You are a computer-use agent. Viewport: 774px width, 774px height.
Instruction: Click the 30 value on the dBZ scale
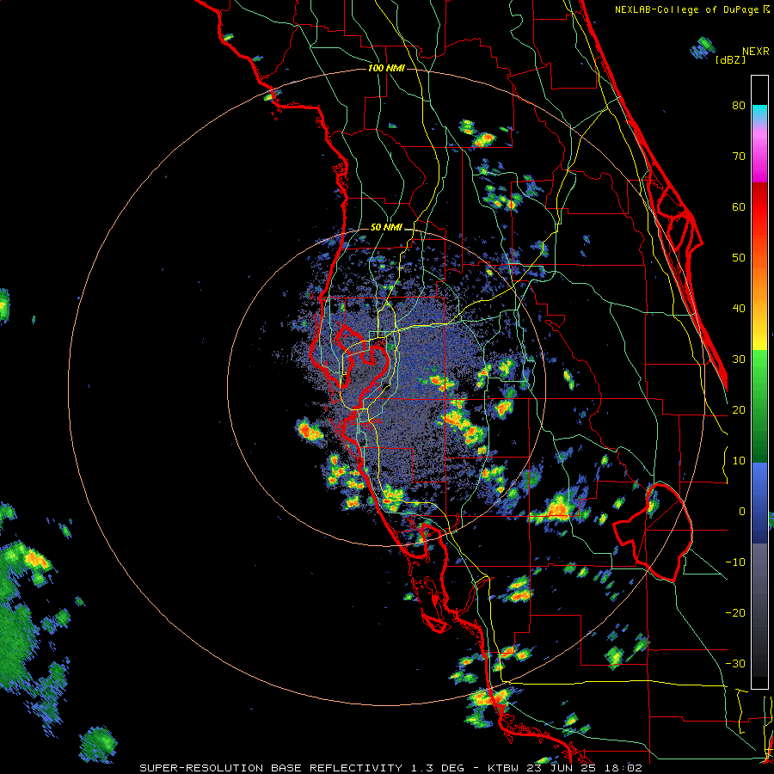739,359
